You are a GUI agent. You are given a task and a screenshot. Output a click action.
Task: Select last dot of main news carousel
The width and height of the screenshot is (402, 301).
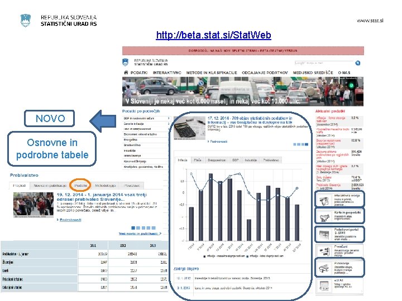pos(307,144)
